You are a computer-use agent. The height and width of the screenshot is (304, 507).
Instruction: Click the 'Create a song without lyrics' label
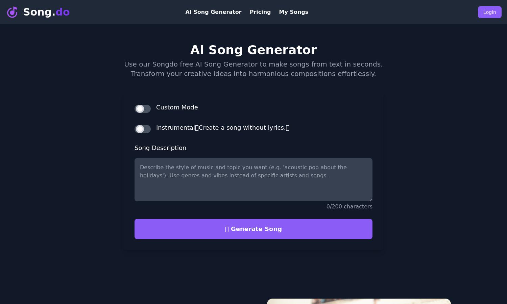click(242, 128)
